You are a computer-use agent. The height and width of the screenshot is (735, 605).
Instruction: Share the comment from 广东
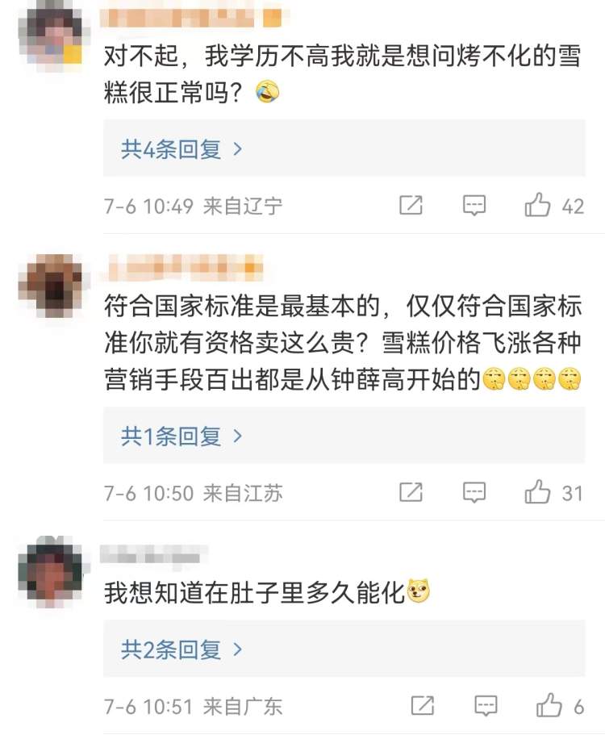pyautogui.click(x=422, y=705)
